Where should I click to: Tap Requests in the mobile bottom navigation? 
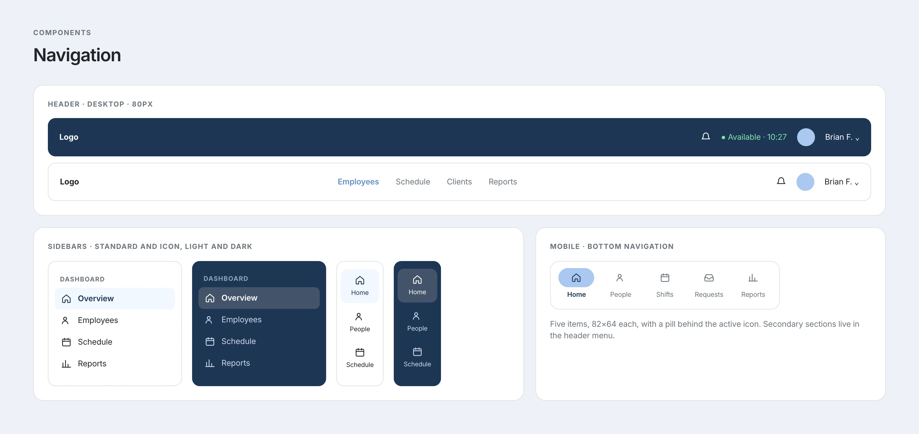pos(709,285)
